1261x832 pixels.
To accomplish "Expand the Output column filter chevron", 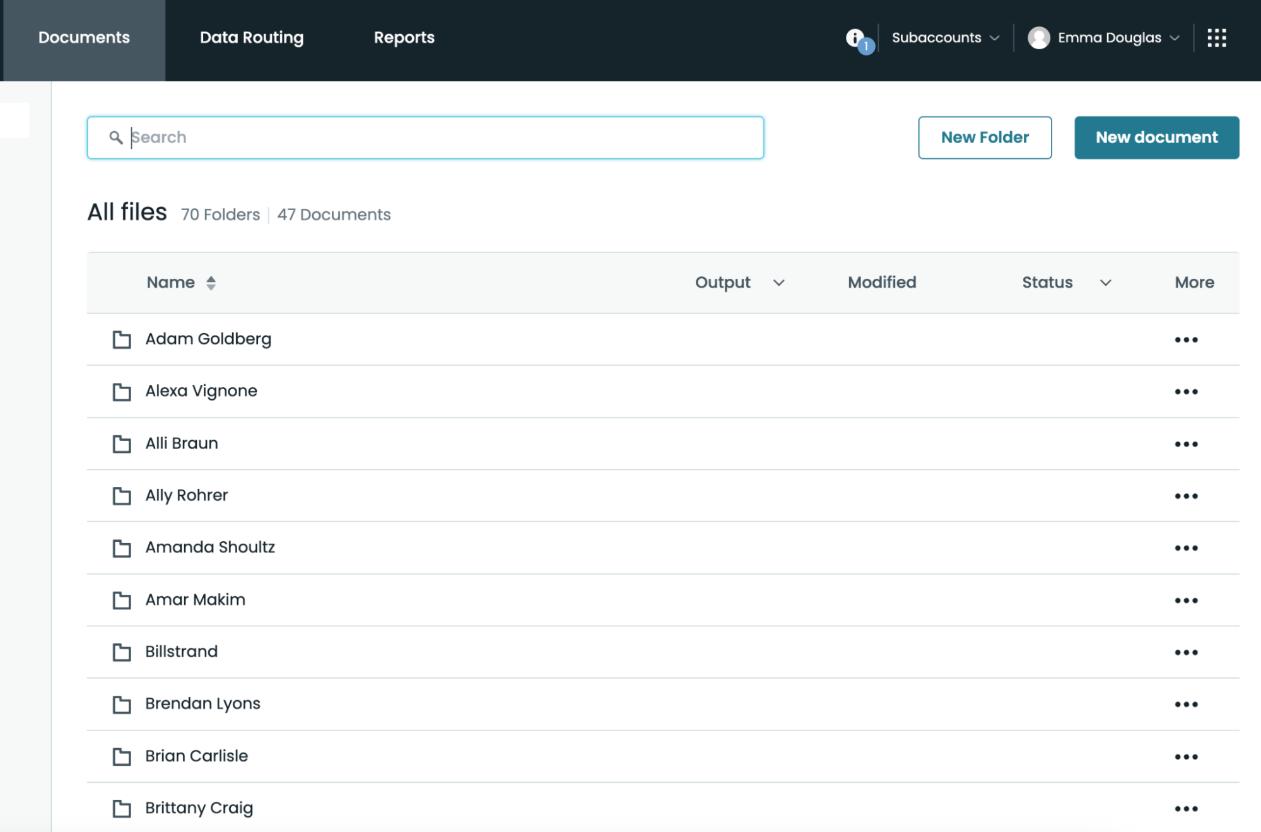I will 778,283.
